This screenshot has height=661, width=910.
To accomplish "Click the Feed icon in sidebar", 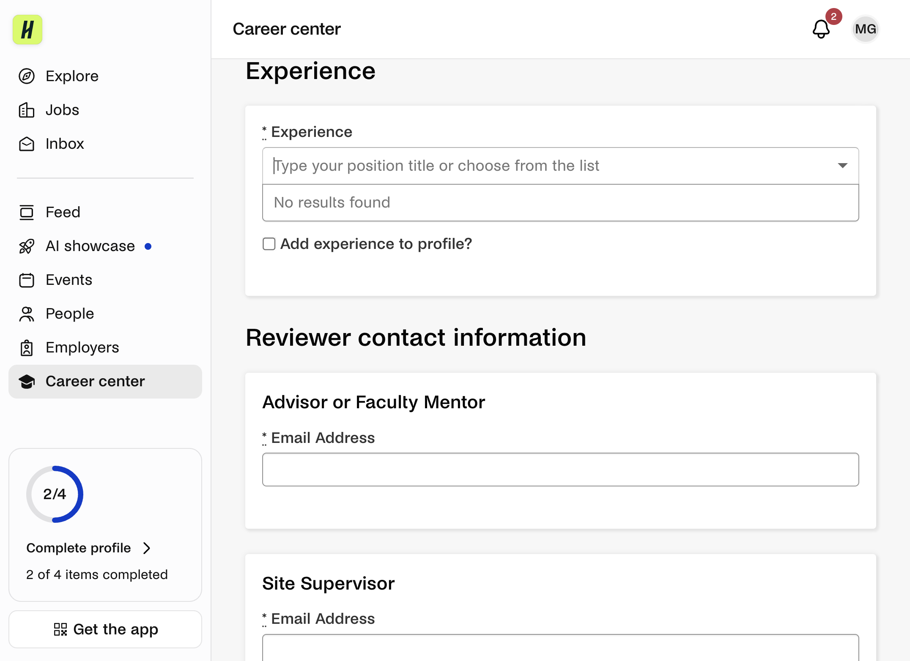I will click(27, 212).
